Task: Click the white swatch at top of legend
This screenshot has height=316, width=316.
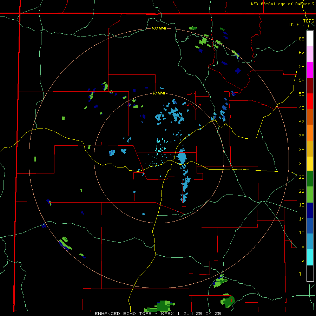Action: pyautogui.click(x=310, y=39)
